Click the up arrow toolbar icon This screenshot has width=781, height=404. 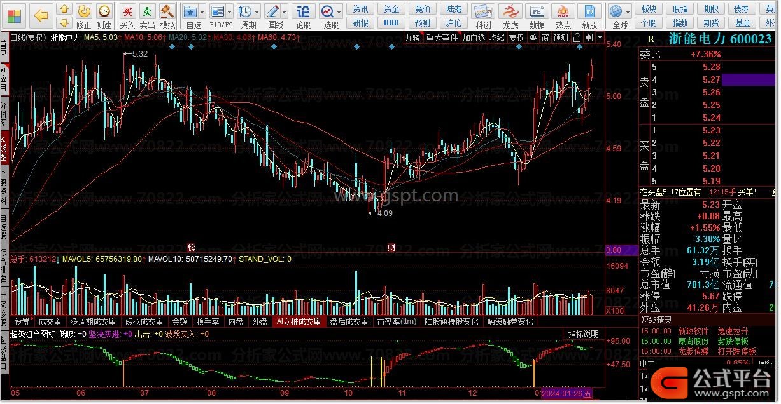pyautogui.click(x=64, y=9)
